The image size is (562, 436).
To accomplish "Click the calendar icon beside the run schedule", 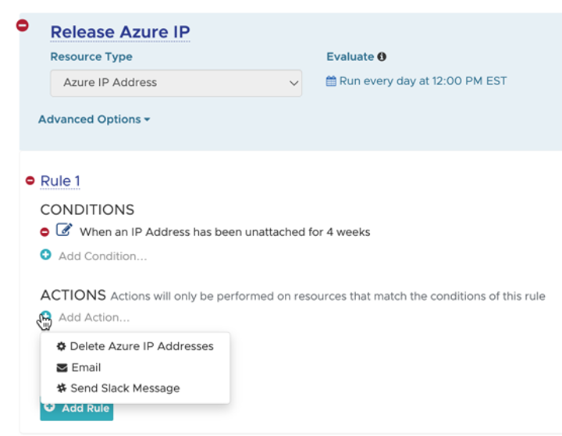I will coord(331,81).
